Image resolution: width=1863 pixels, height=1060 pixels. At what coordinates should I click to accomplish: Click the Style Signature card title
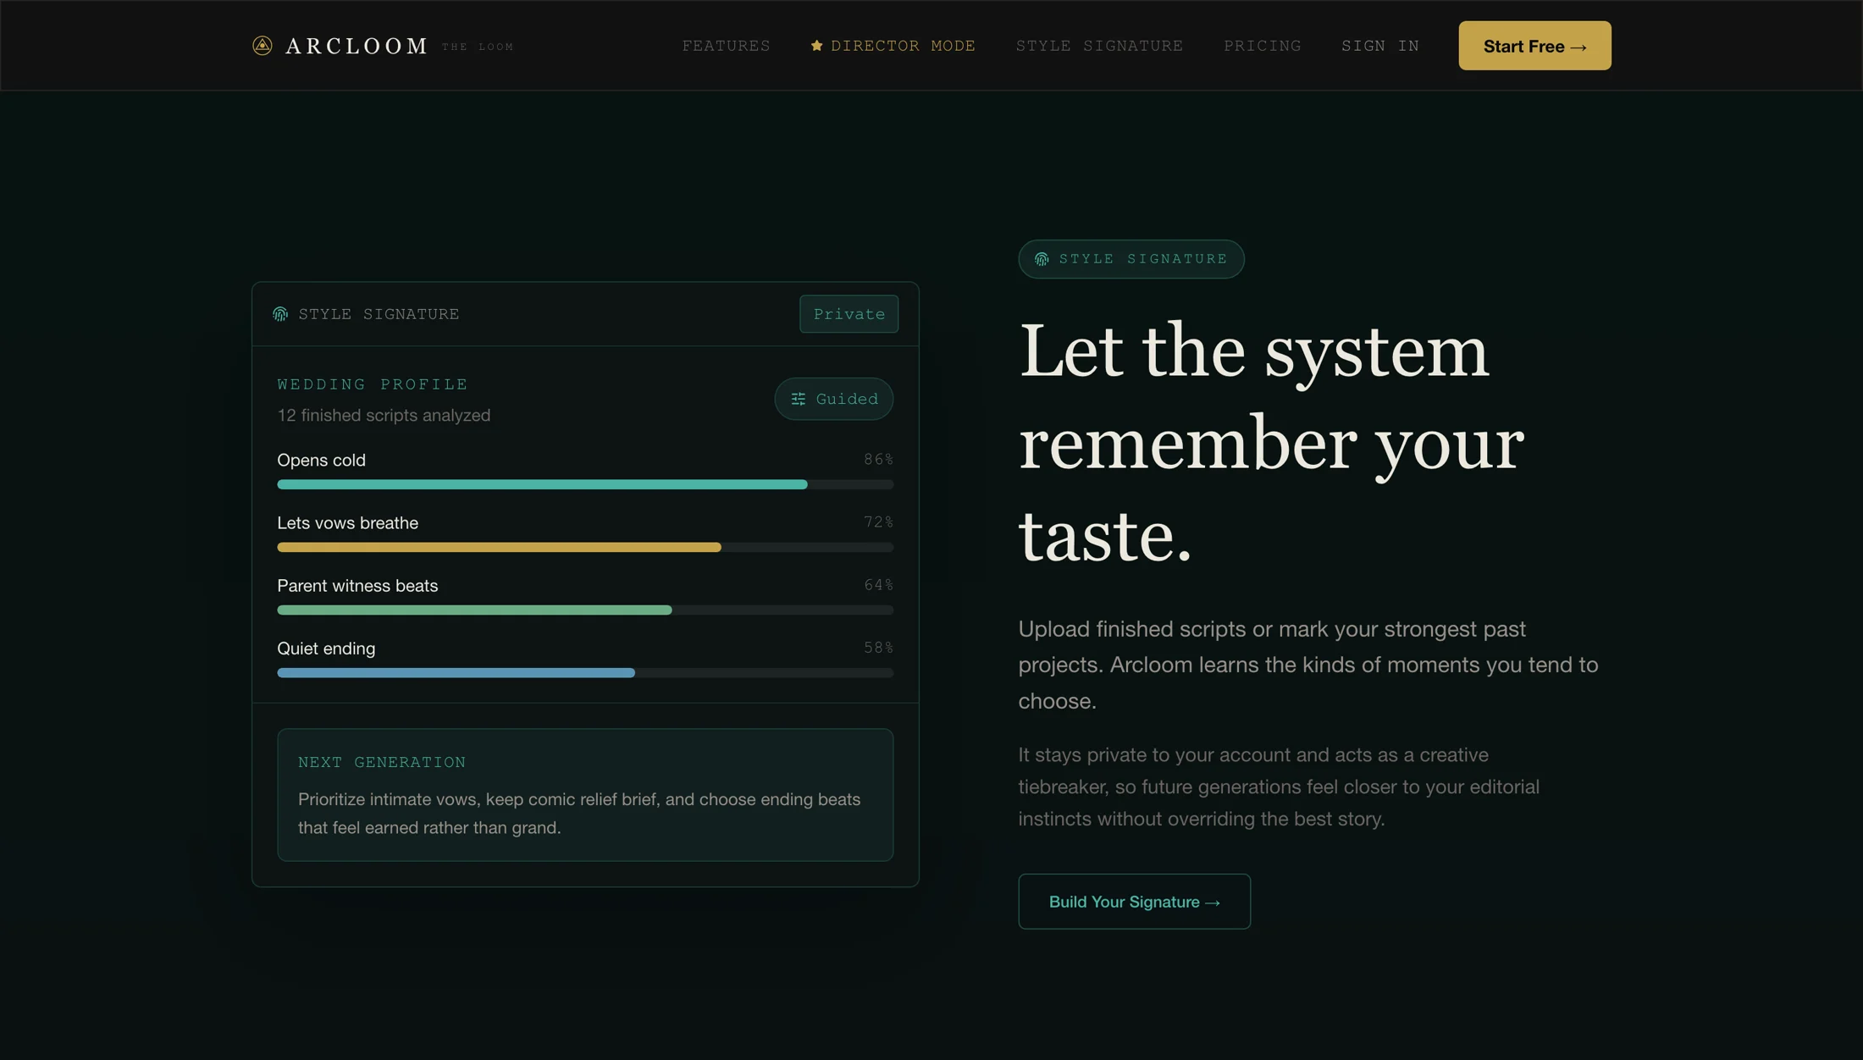click(x=379, y=314)
